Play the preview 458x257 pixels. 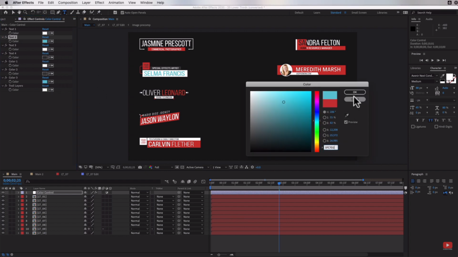pos(433,60)
